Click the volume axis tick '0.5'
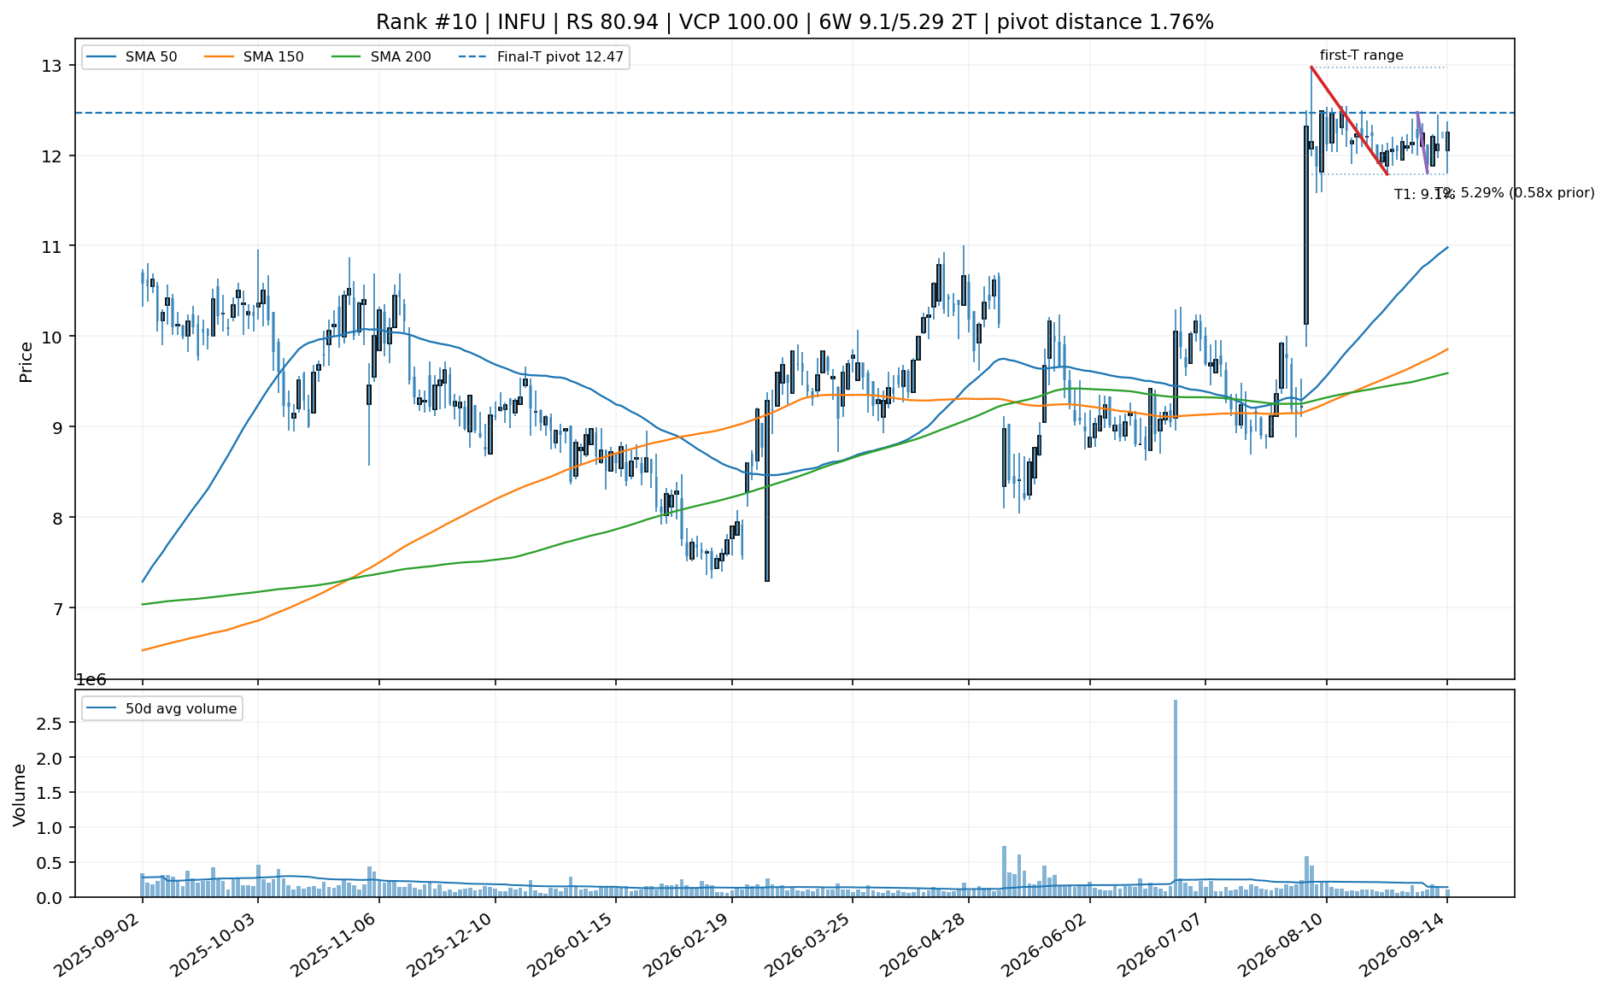1607x992 pixels. (49, 864)
